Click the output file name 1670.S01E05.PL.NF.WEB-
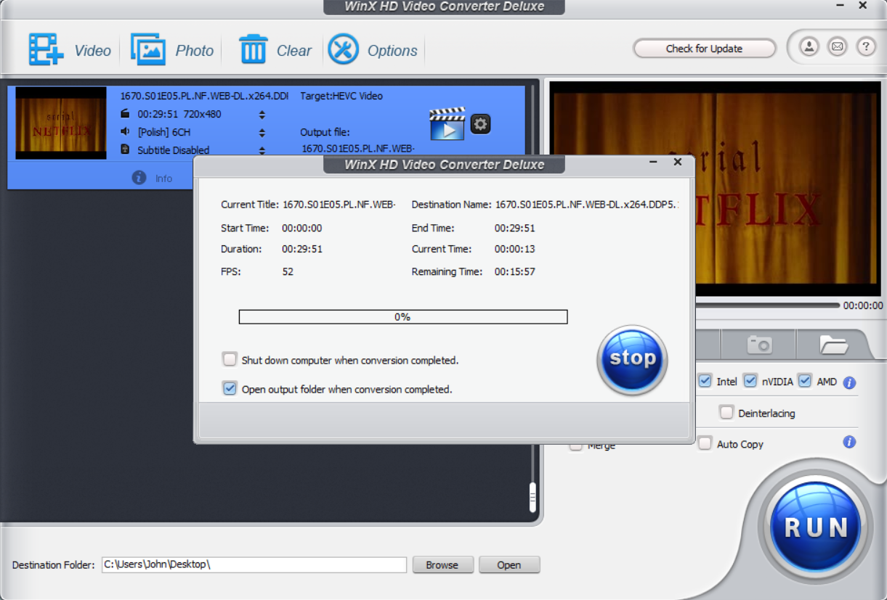This screenshot has width=887, height=600. click(x=358, y=149)
